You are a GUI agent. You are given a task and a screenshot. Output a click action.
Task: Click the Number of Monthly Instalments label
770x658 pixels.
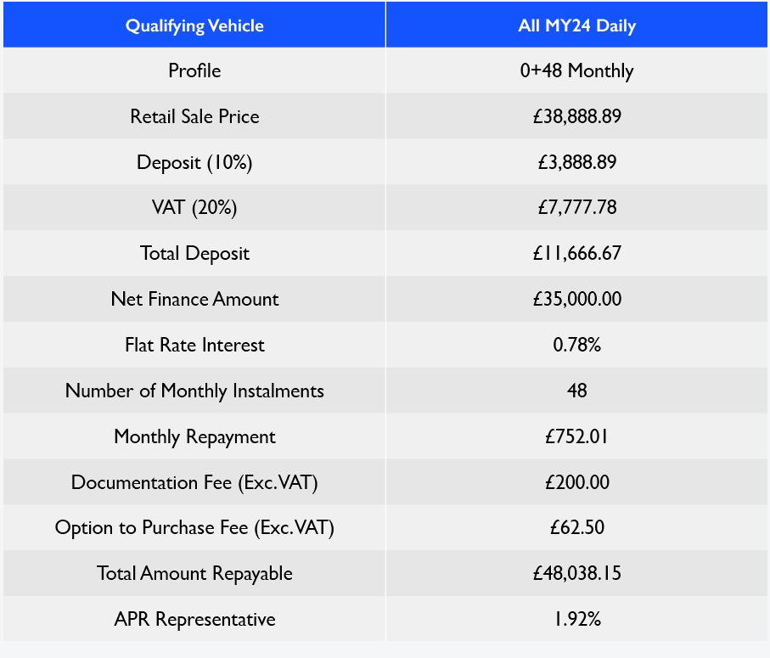pyautogui.click(x=194, y=391)
